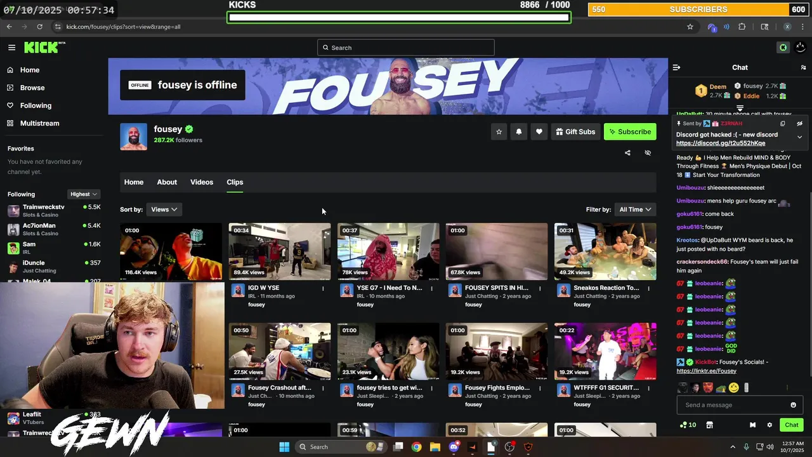Click the green Subscribe button
The width and height of the screenshot is (812, 457).
(630, 131)
